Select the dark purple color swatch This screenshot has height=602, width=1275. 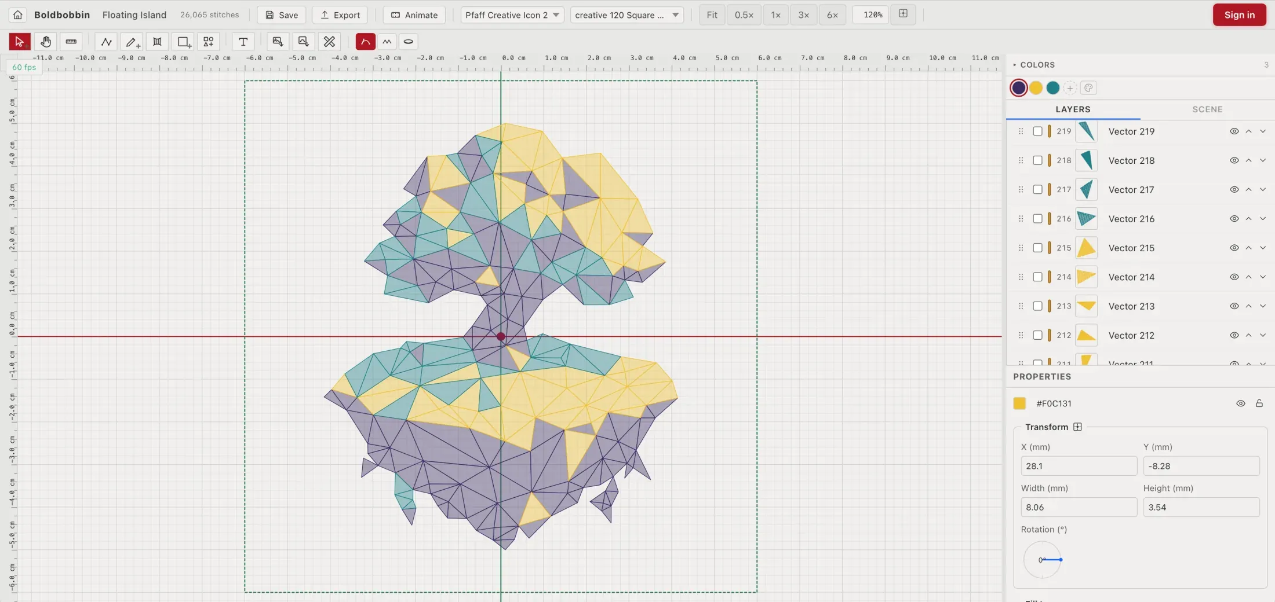point(1019,88)
